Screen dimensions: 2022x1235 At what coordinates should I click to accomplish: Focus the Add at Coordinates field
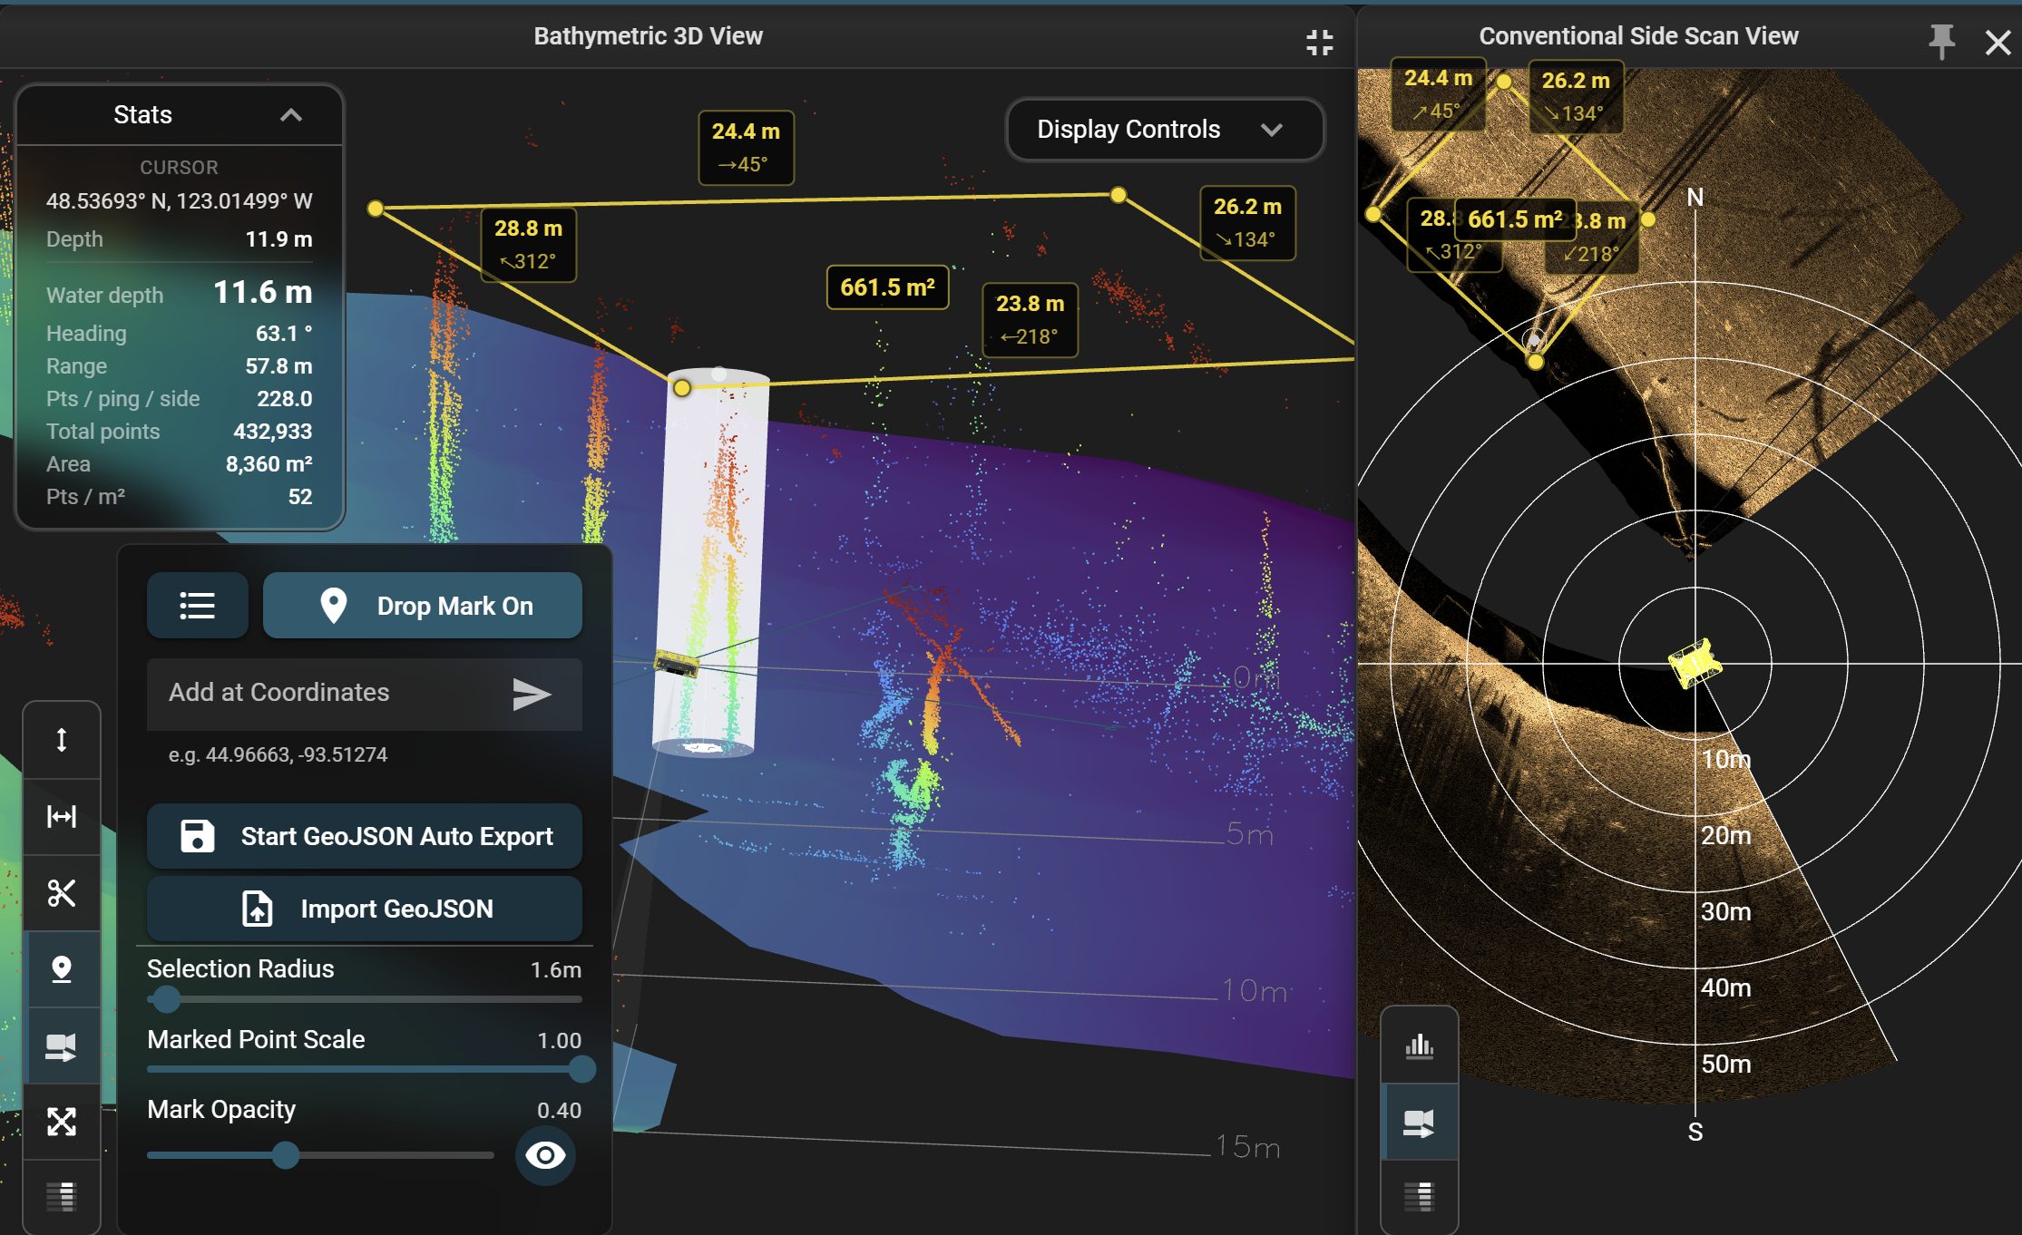click(x=365, y=694)
